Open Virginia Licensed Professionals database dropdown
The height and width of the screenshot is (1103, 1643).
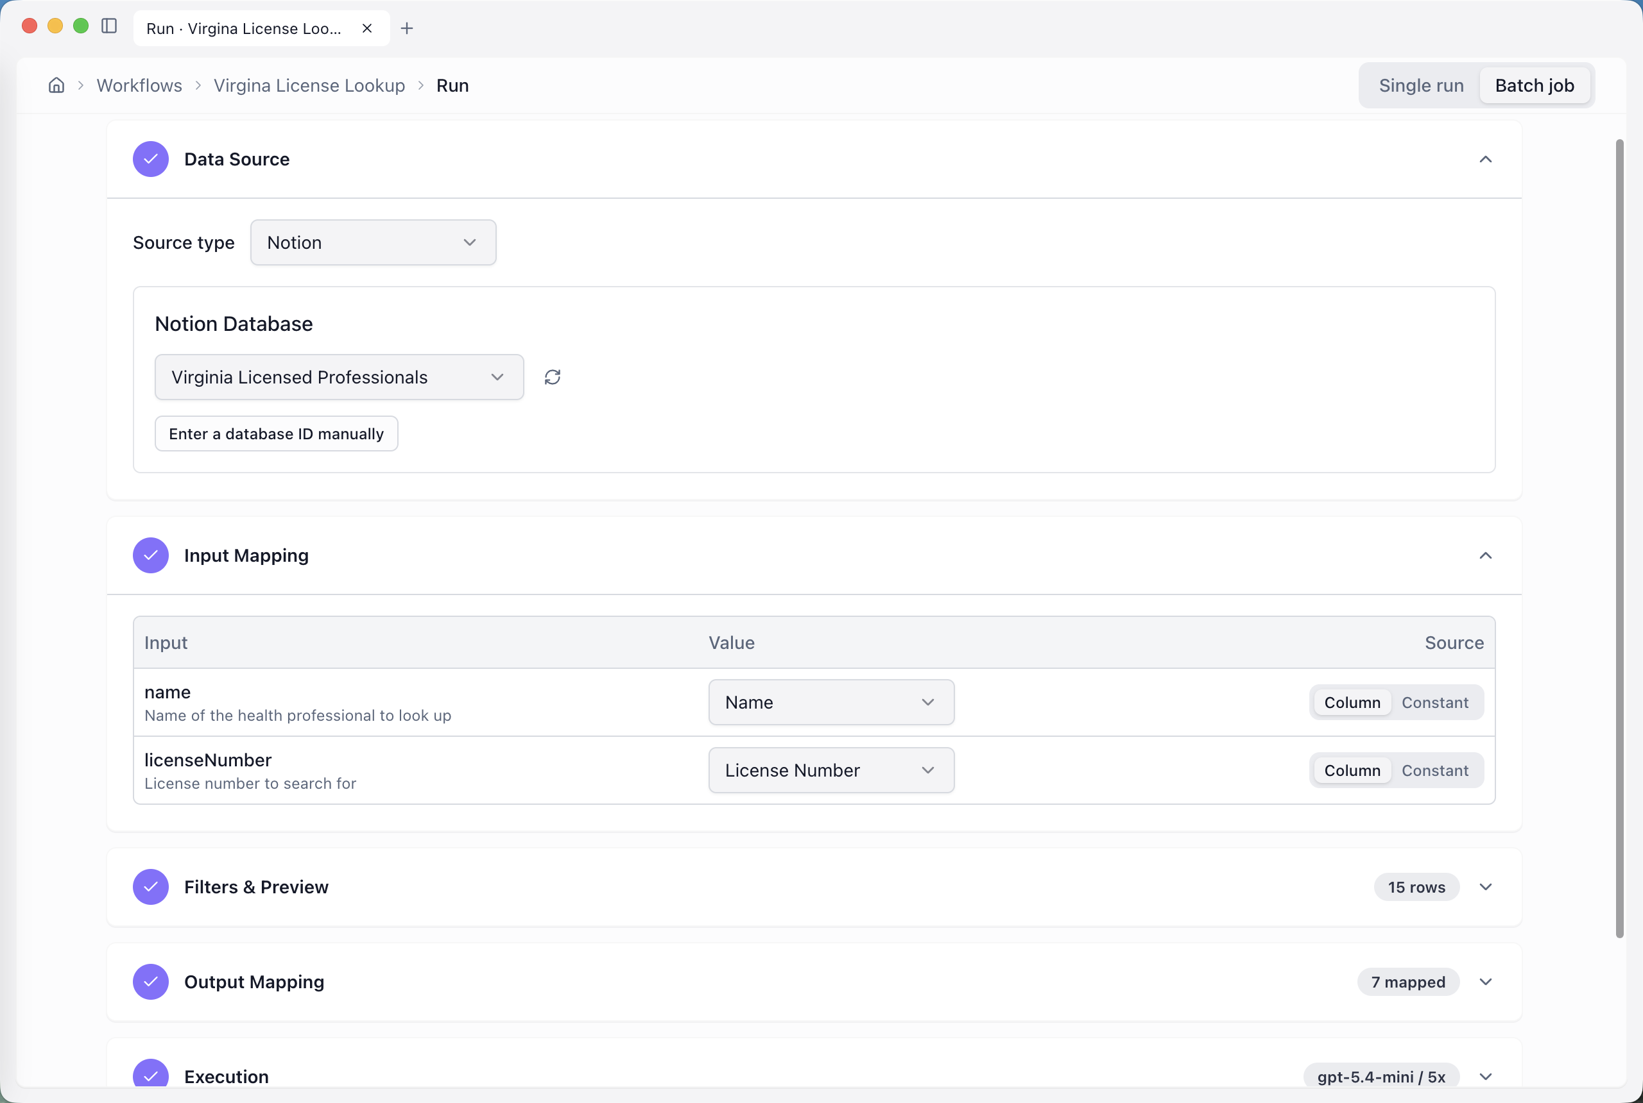pyautogui.click(x=339, y=377)
